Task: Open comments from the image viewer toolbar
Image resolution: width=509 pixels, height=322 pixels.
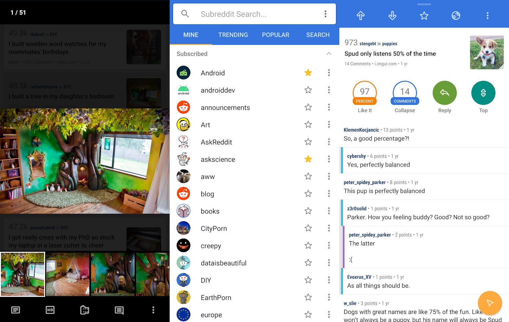Action: tap(119, 310)
